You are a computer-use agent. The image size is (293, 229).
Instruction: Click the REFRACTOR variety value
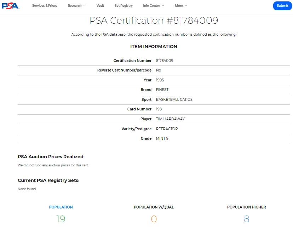167,129
